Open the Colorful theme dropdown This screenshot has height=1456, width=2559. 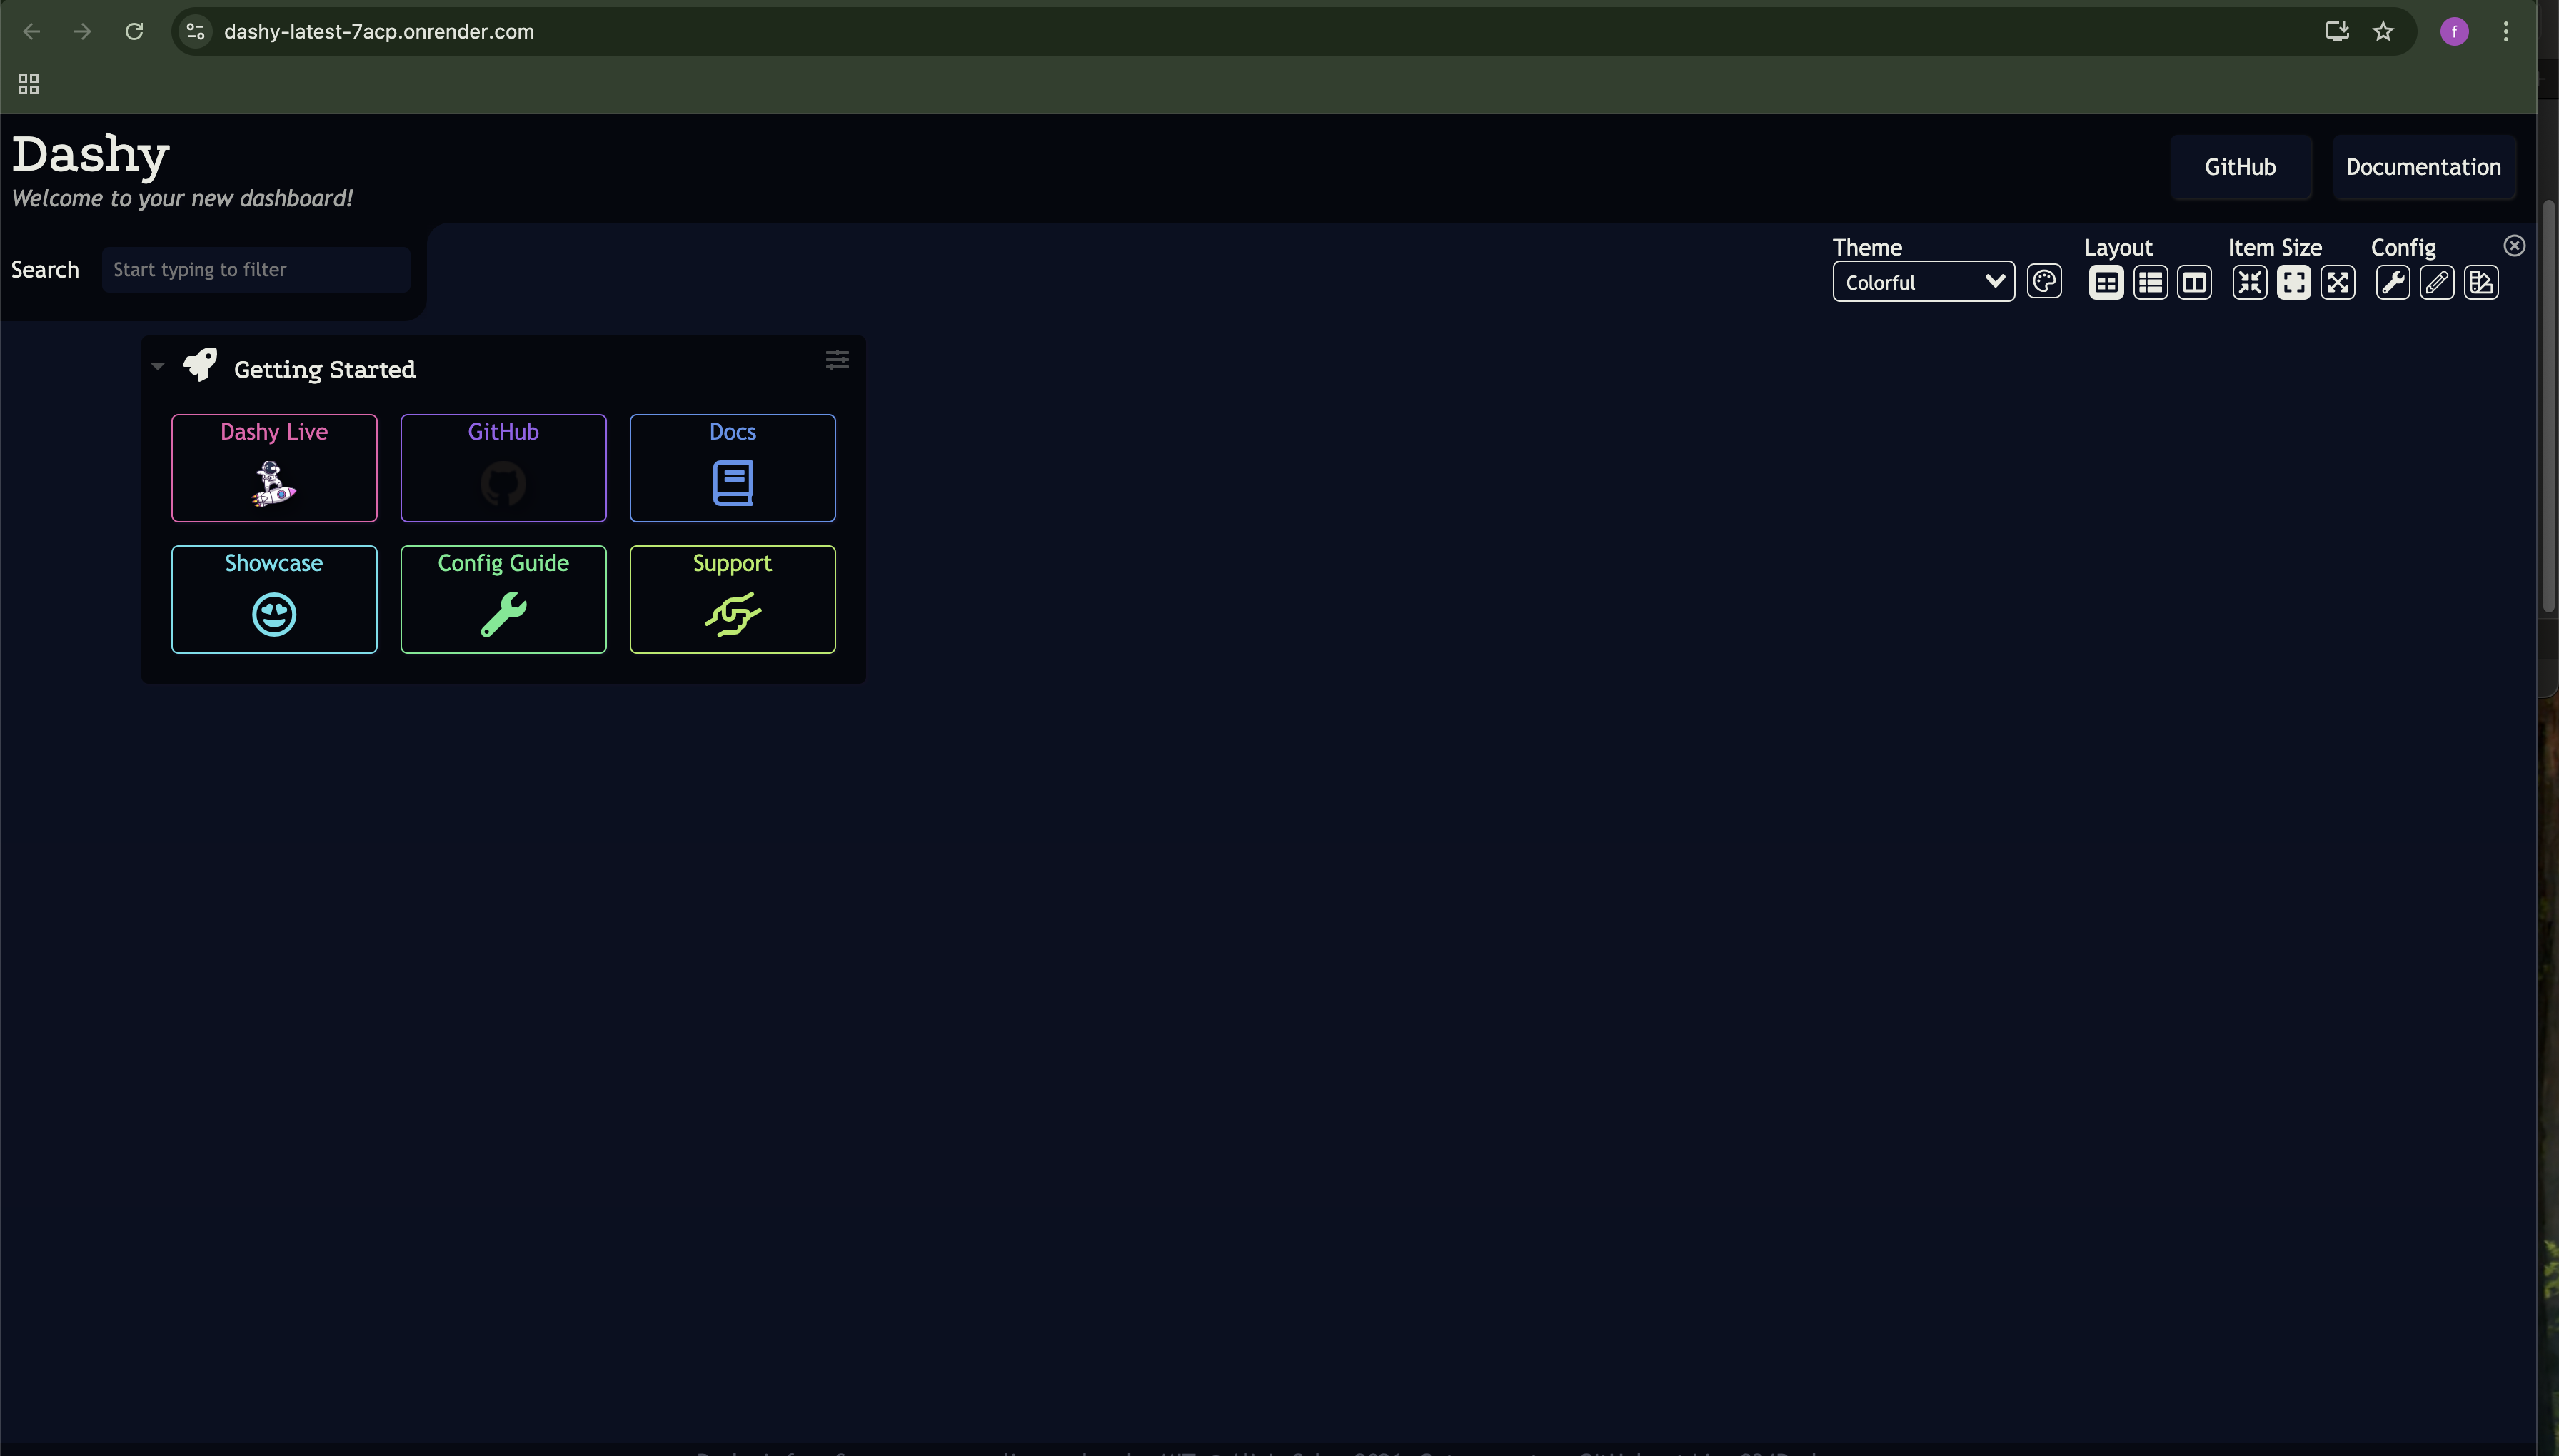pos(1923,282)
